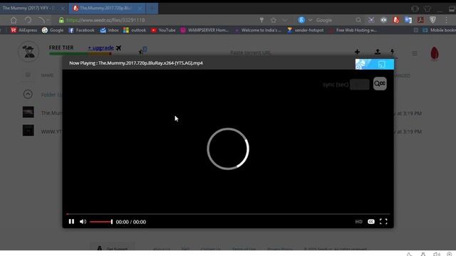This screenshot has height=256, width=456.
Task: Open the WAMPSERVER Hom... bookmark
Action: (204, 30)
